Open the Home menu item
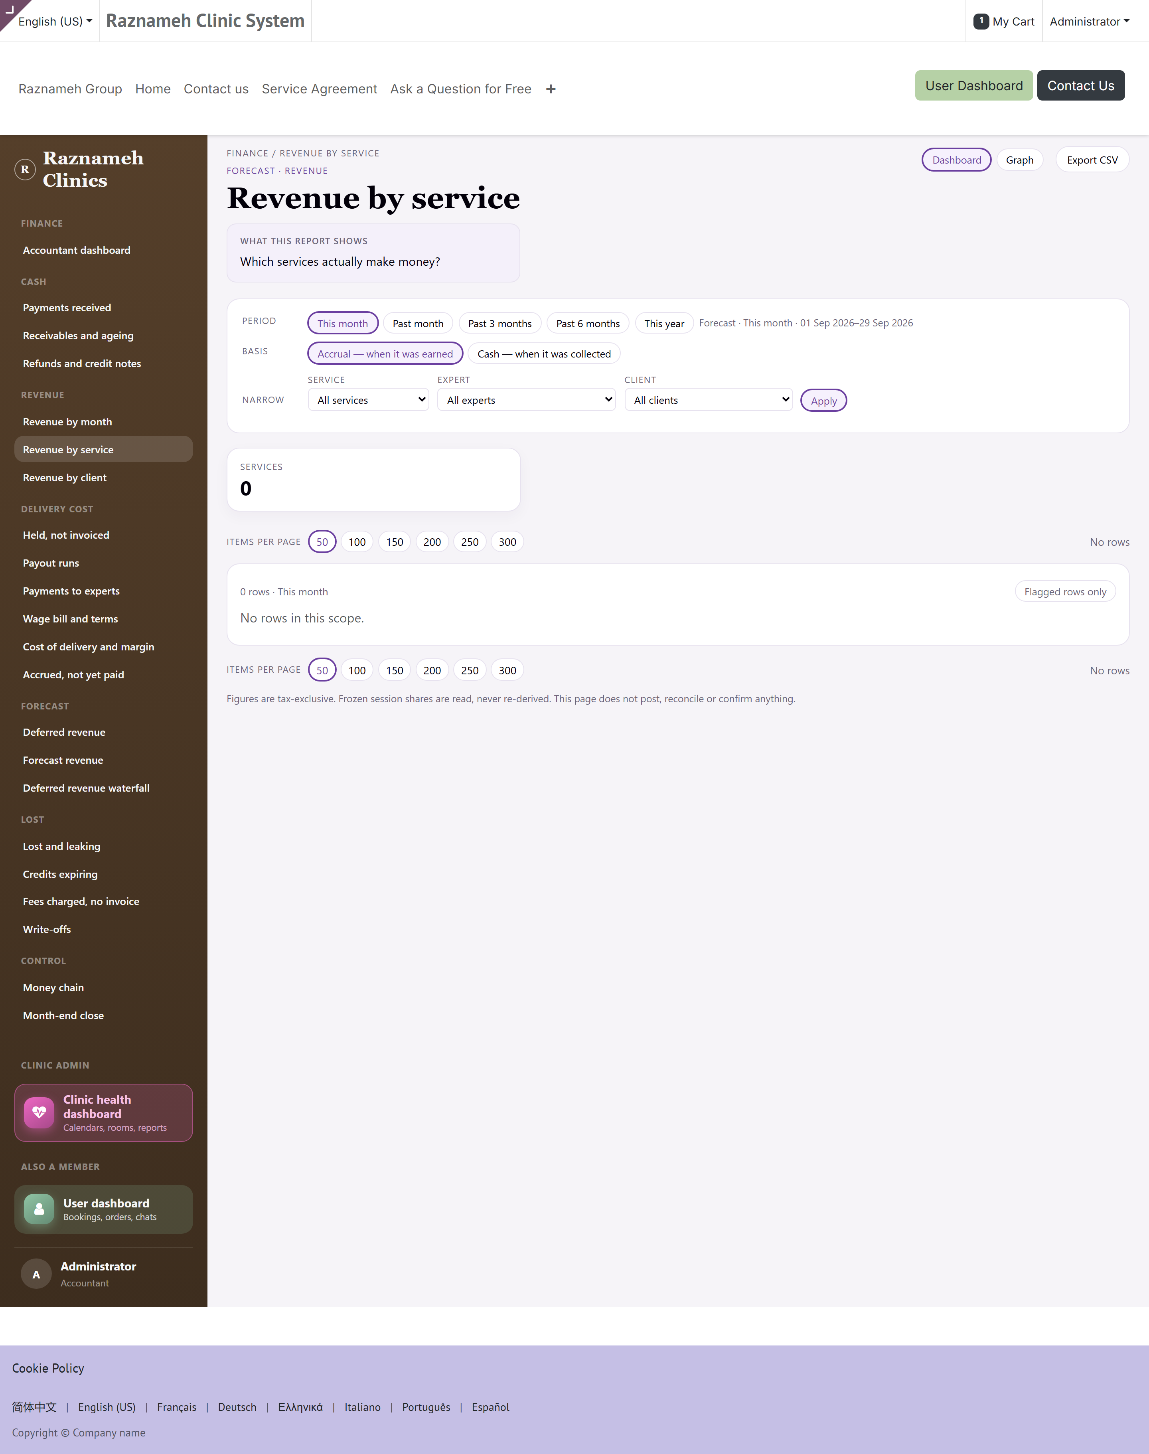Screen dimensions: 1149x1454 coord(153,89)
